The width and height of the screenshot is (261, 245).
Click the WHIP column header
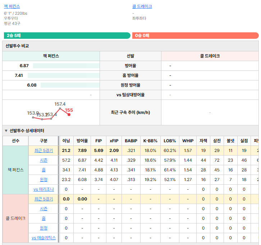tap(188, 141)
